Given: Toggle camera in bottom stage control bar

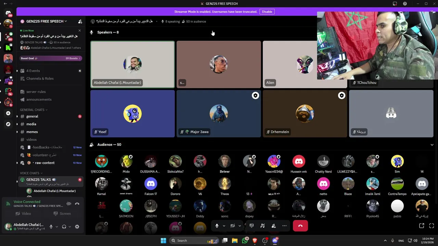Looking at the screenshot, I should point(232,226).
